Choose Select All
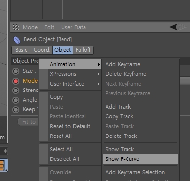The width and height of the screenshot is (190, 181). click(70, 149)
